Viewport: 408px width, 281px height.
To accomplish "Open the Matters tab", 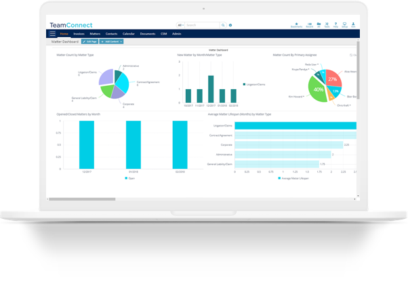I will click(x=95, y=34).
